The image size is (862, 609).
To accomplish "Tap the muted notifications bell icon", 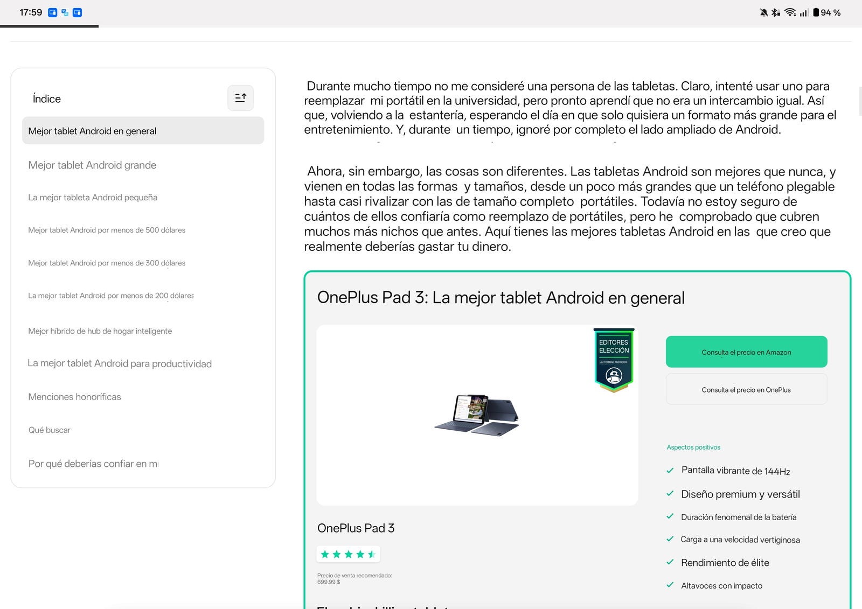I will [763, 12].
